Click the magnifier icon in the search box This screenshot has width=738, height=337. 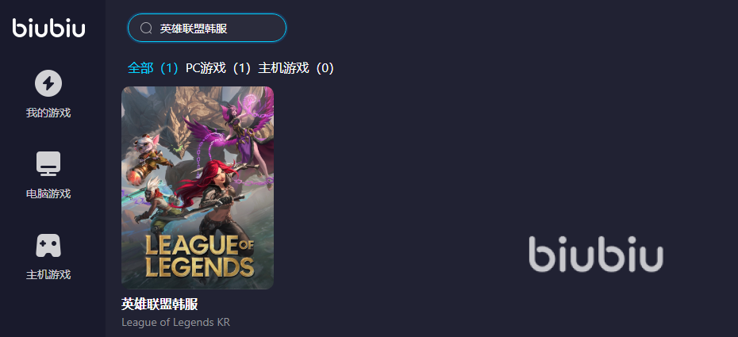[146, 29]
